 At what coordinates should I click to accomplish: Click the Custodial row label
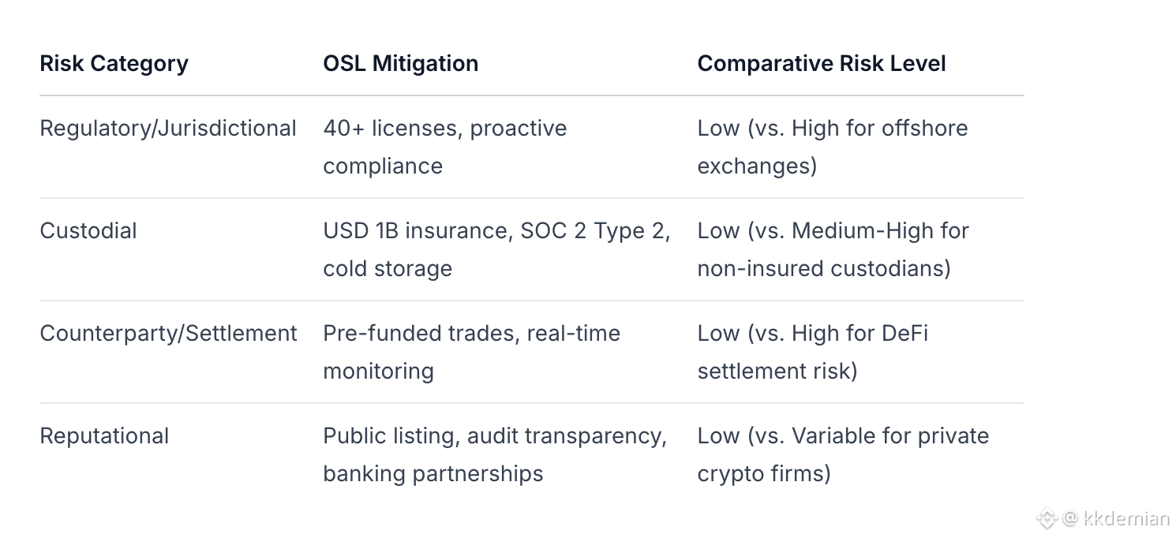(88, 231)
